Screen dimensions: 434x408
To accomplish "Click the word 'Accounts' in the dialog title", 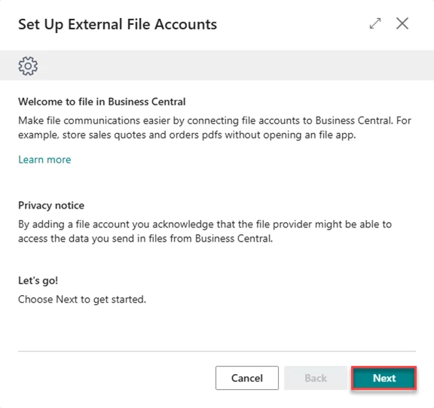I will click(185, 24).
